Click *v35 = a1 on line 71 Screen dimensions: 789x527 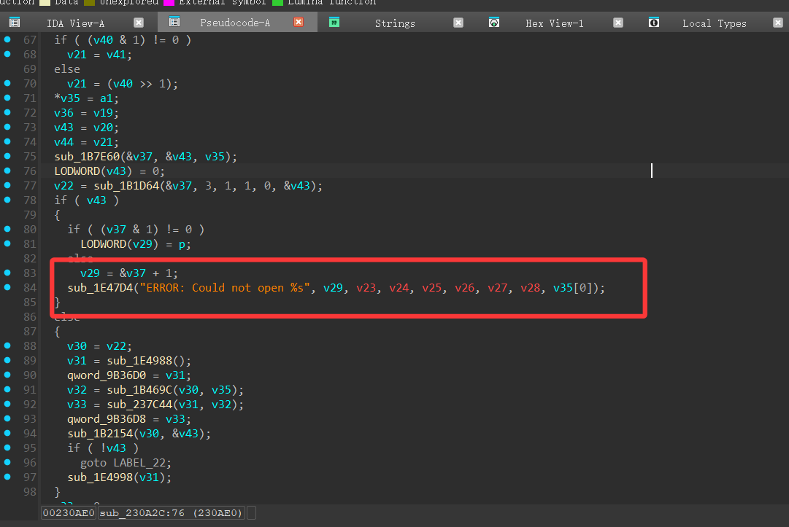click(87, 98)
